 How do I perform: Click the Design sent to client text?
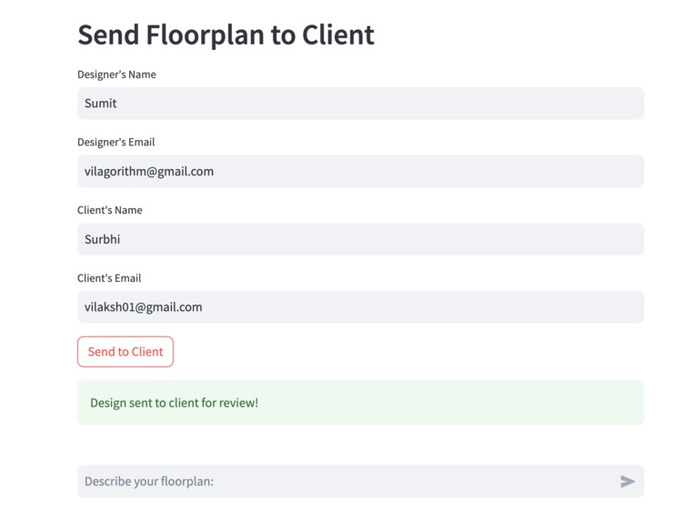[174, 403]
